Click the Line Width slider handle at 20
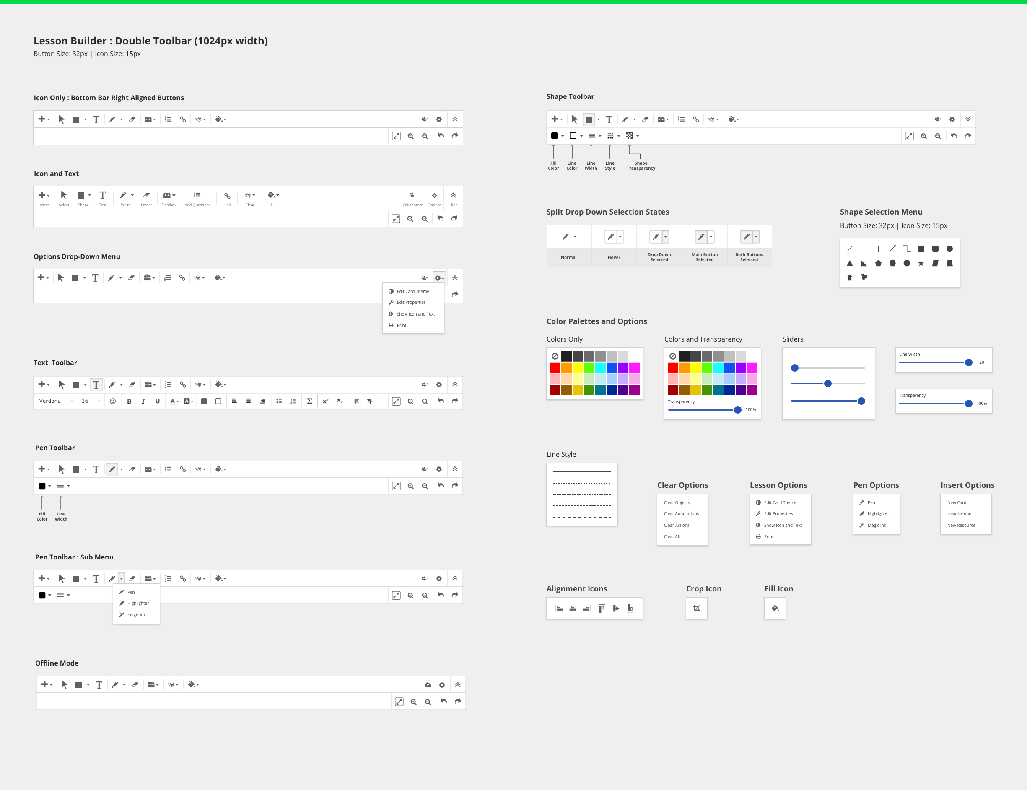The image size is (1027, 790). pos(968,363)
